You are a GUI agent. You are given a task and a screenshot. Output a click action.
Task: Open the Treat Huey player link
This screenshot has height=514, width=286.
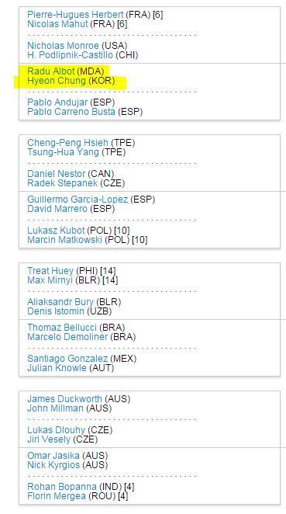click(50, 271)
